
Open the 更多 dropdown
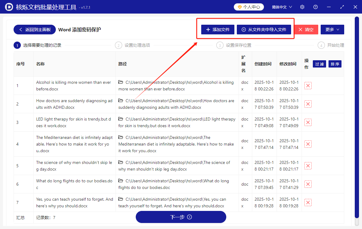click(332, 29)
